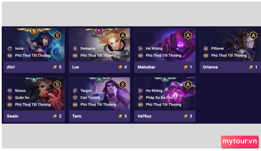Screen dimensions: 261x151
Task: Click the gold coin icon beside Lux's cost
Action: tap(120, 67)
